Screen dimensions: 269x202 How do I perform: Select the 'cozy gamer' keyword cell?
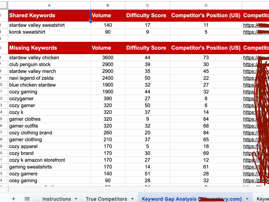click(x=49, y=106)
